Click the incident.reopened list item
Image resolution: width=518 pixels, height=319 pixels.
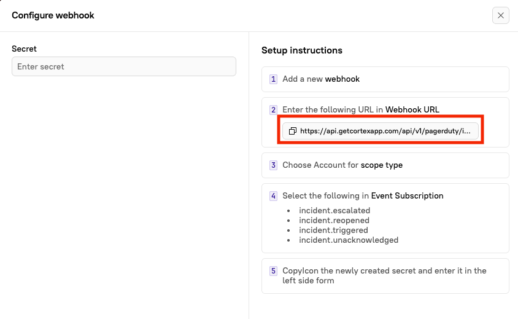[x=334, y=221]
